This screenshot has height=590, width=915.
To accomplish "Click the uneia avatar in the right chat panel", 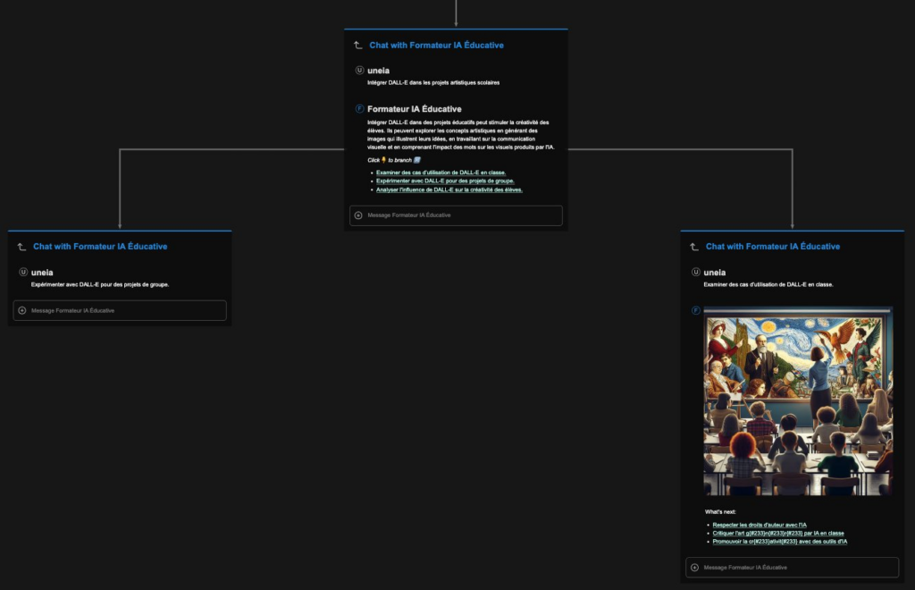I will click(695, 272).
